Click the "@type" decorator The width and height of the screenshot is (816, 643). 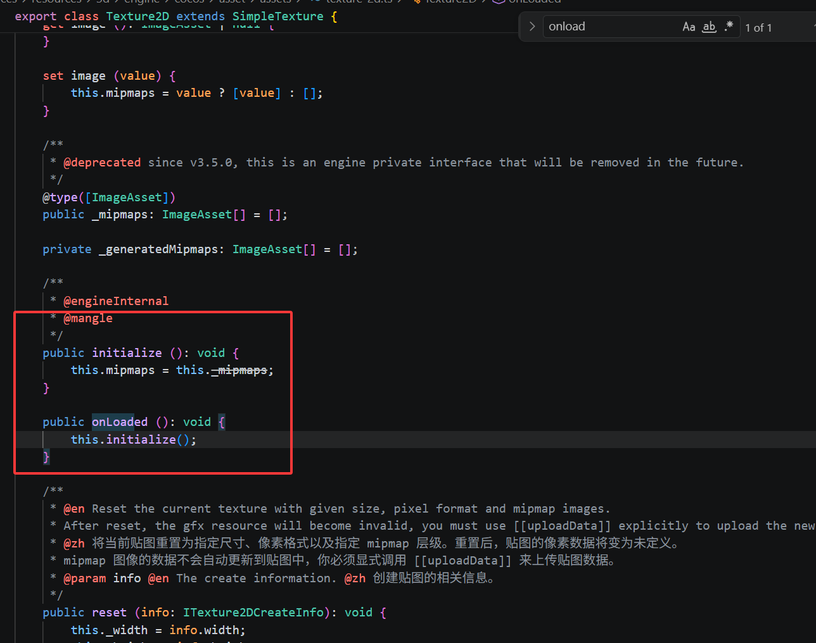click(60, 197)
